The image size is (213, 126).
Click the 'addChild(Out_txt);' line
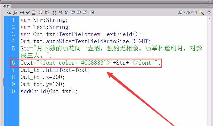(49, 91)
